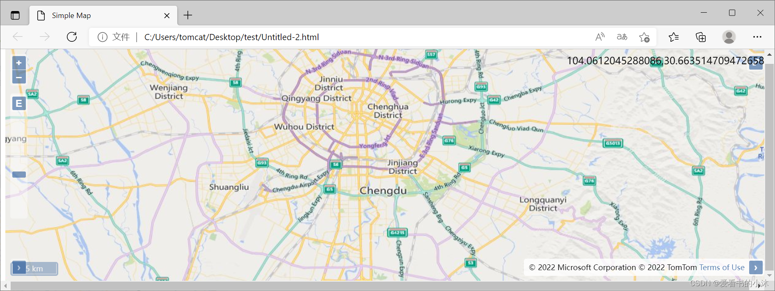The width and height of the screenshot is (775, 291).
Task: Click the Jinniu District map label
Action: click(329, 83)
